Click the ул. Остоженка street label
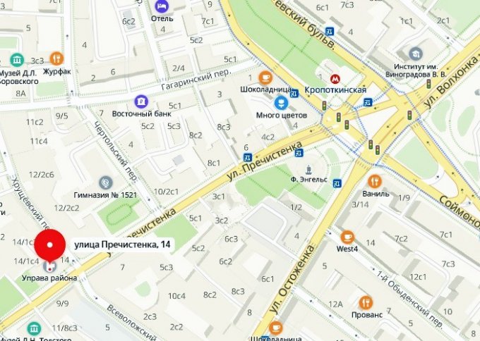Image resolution: width=480 pixels, height=341 pixels. 292,280
